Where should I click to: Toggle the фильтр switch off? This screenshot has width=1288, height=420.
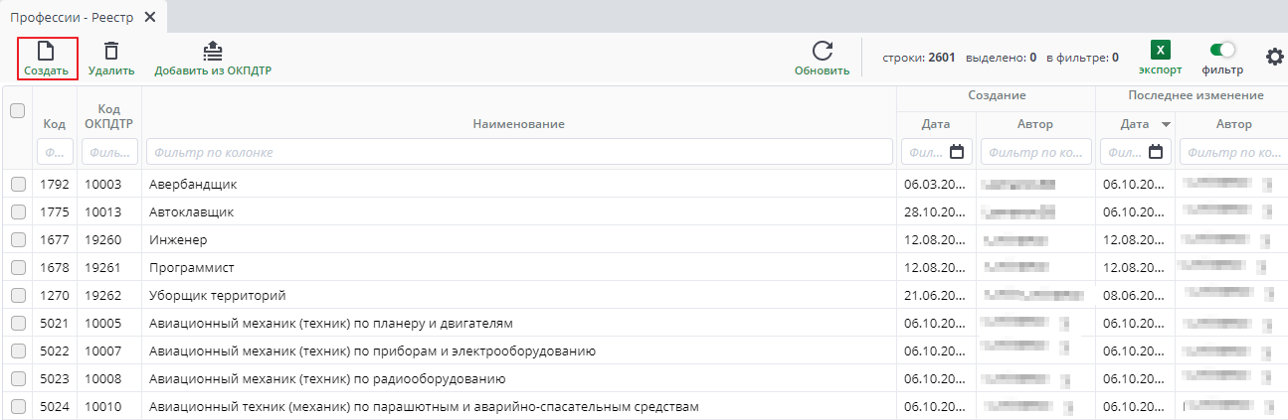[x=1222, y=50]
